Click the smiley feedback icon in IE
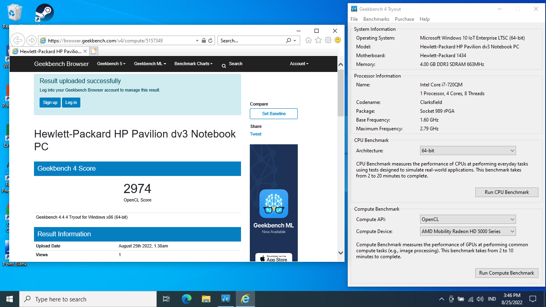Screen dimensions: 546x307 (x=338, y=40)
